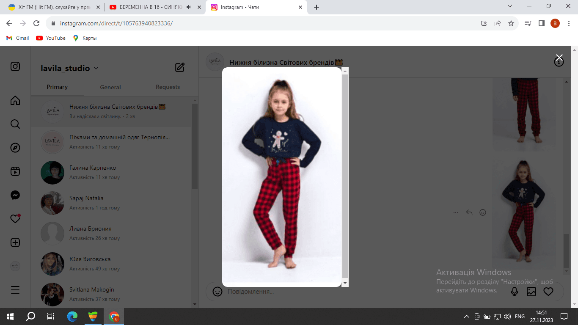Open chat with Галина Карпенко
The height and width of the screenshot is (325, 578).
(112, 172)
